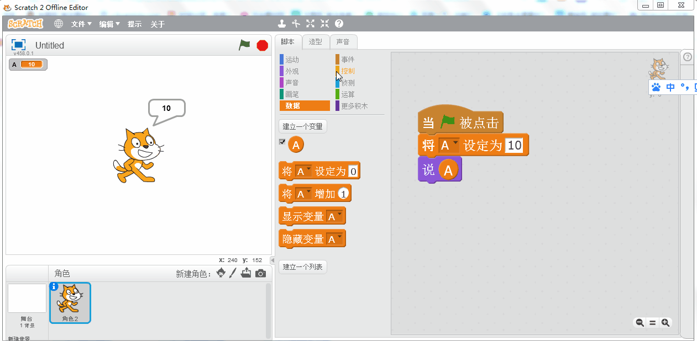The height and width of the screenshot is (341, 697).
Task: Click the Untitled project name field
Action: click(50, 45)
